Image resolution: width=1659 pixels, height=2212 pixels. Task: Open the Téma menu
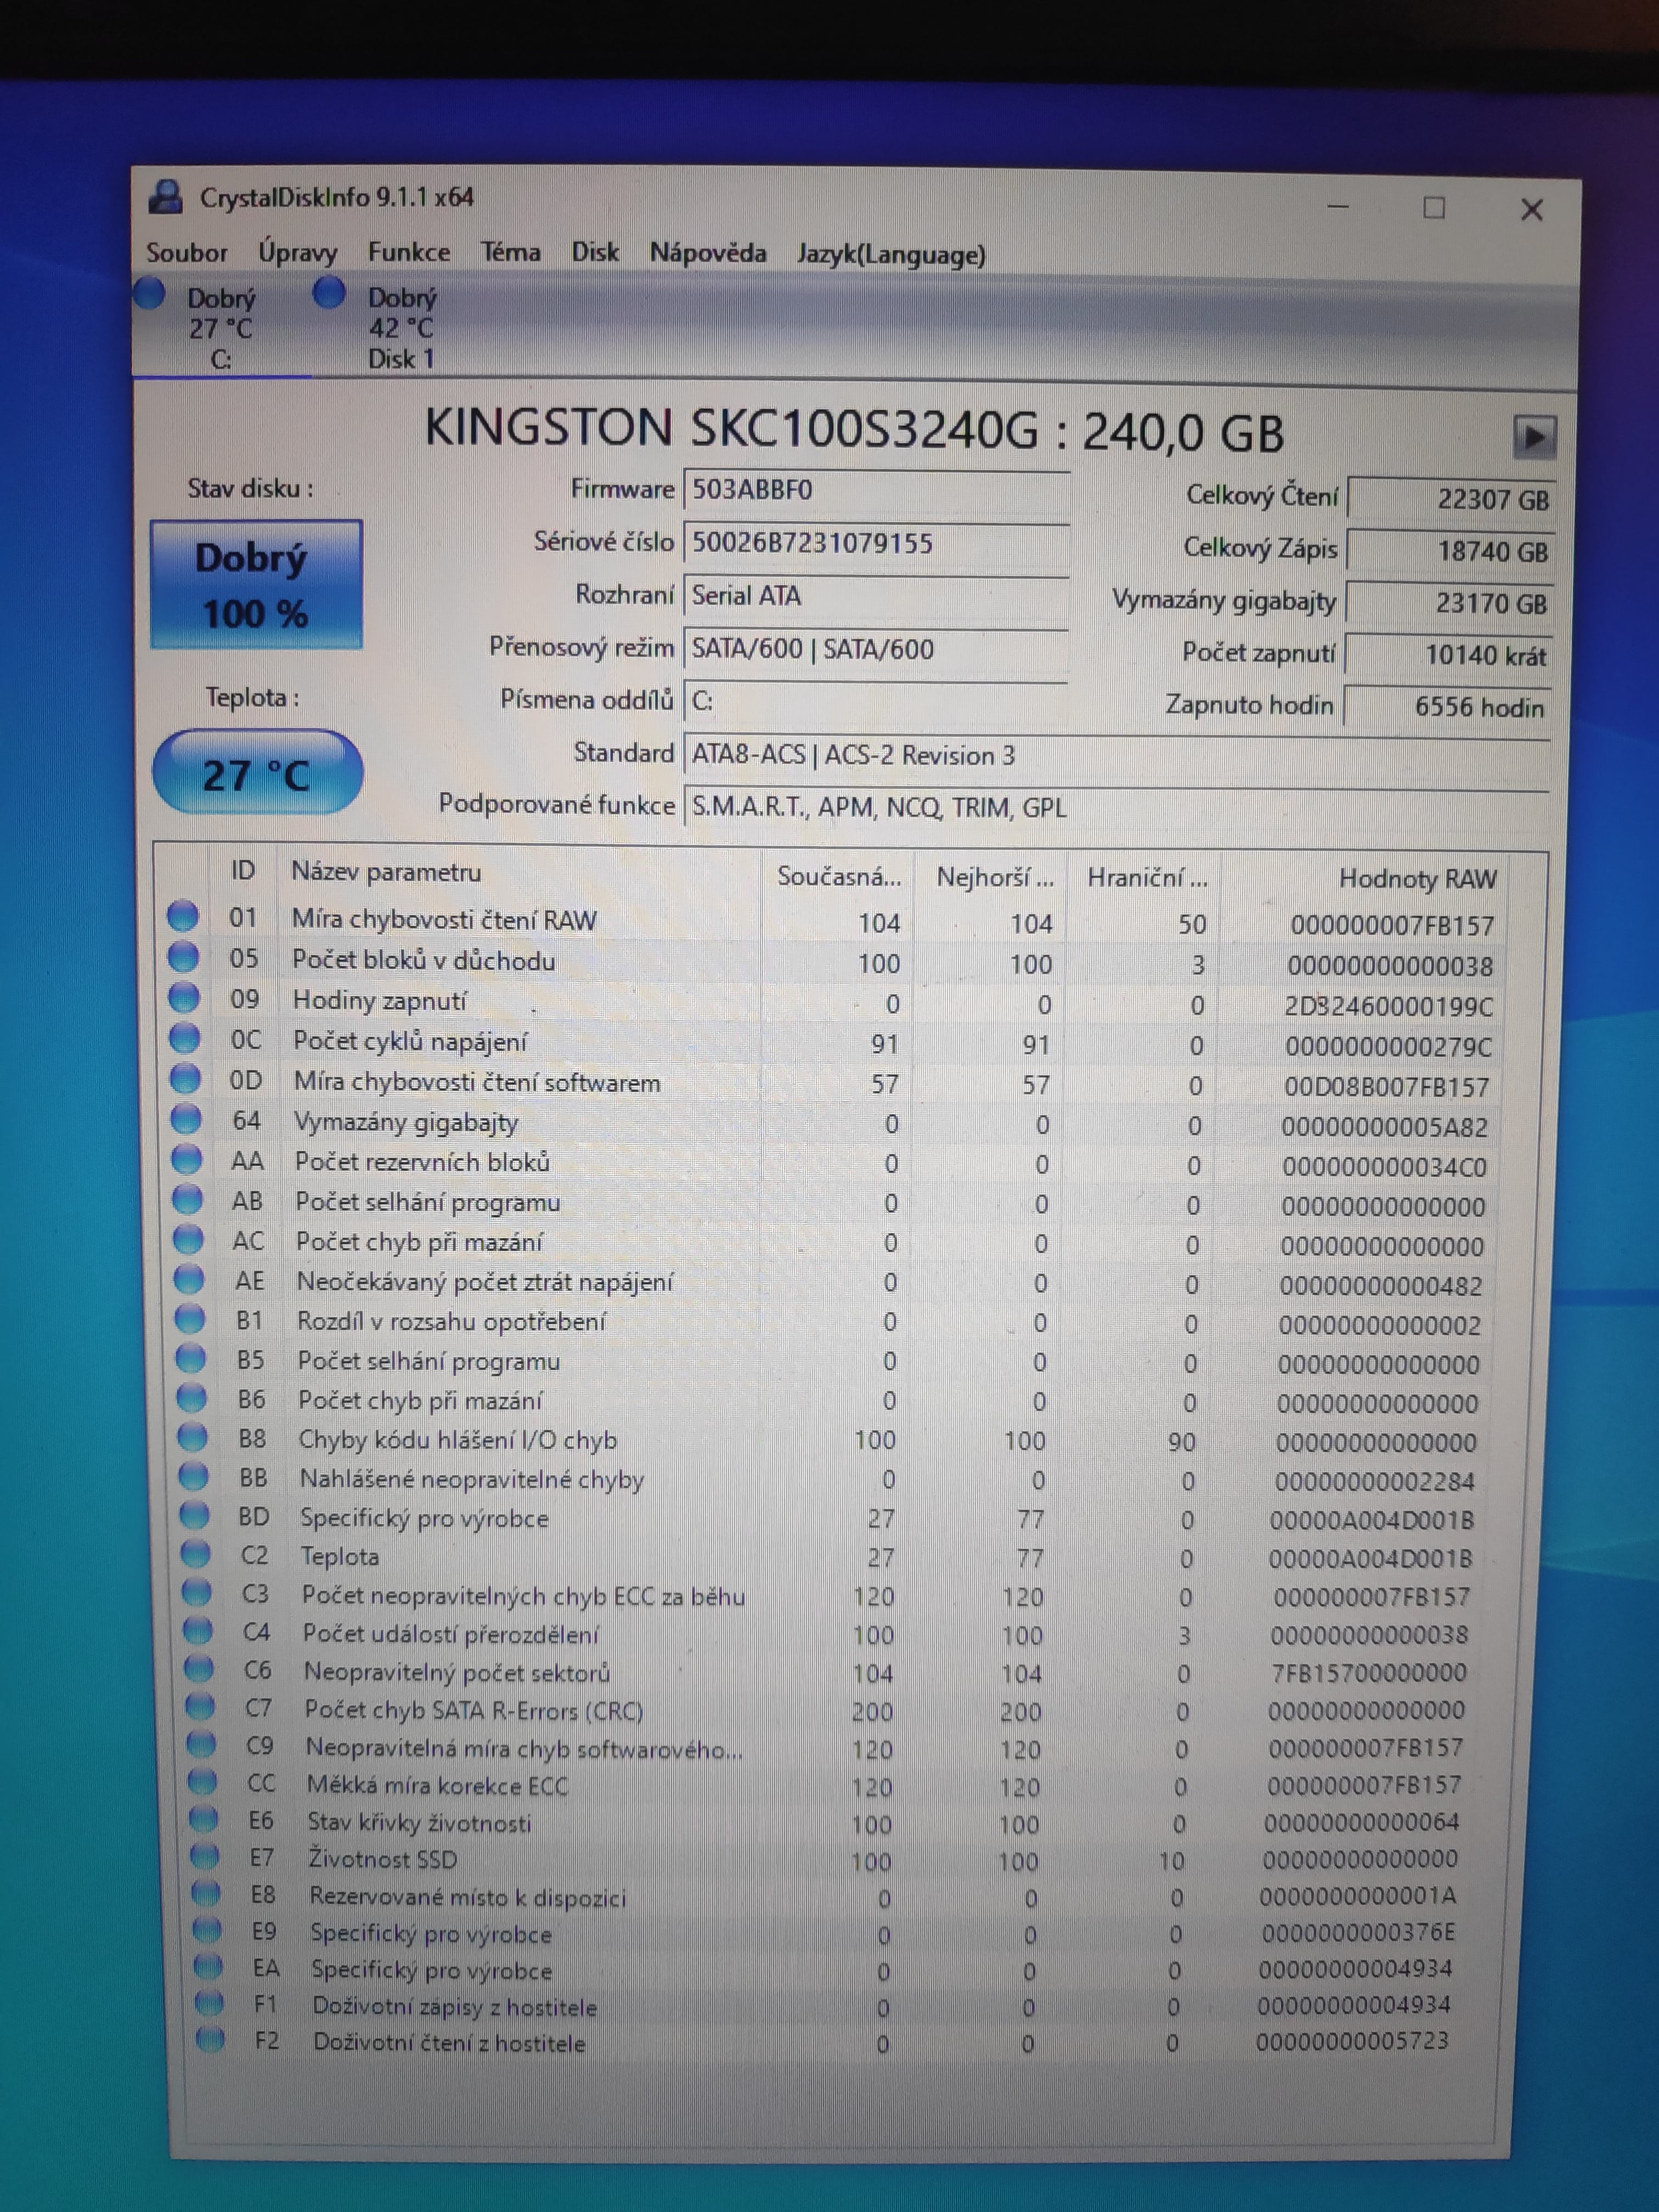click(x=510, y=252)
